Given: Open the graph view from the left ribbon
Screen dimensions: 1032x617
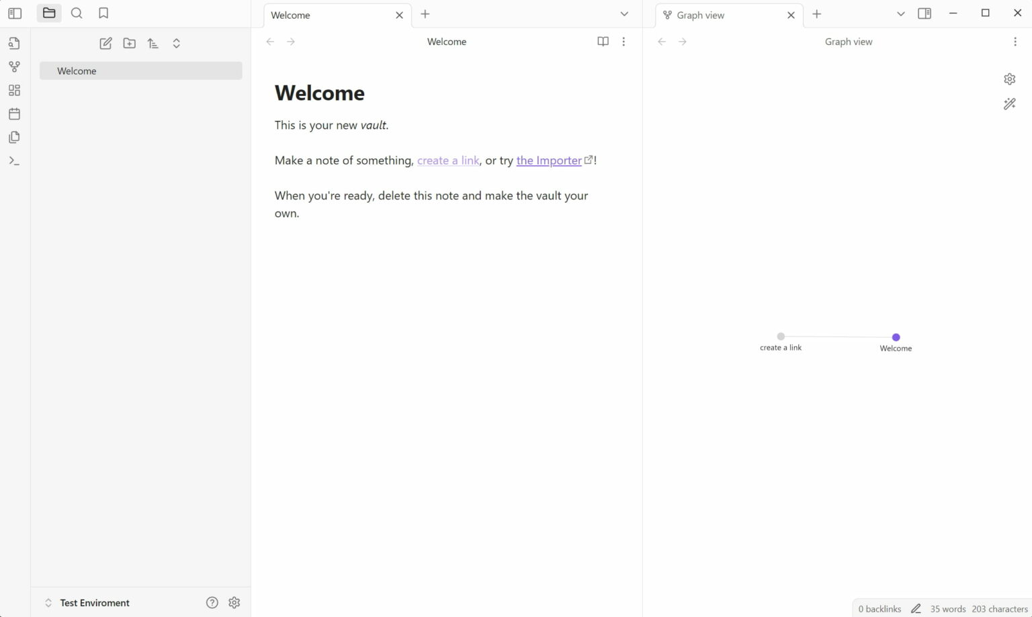Looking at the screenshot, I should (x=14, y=66).
